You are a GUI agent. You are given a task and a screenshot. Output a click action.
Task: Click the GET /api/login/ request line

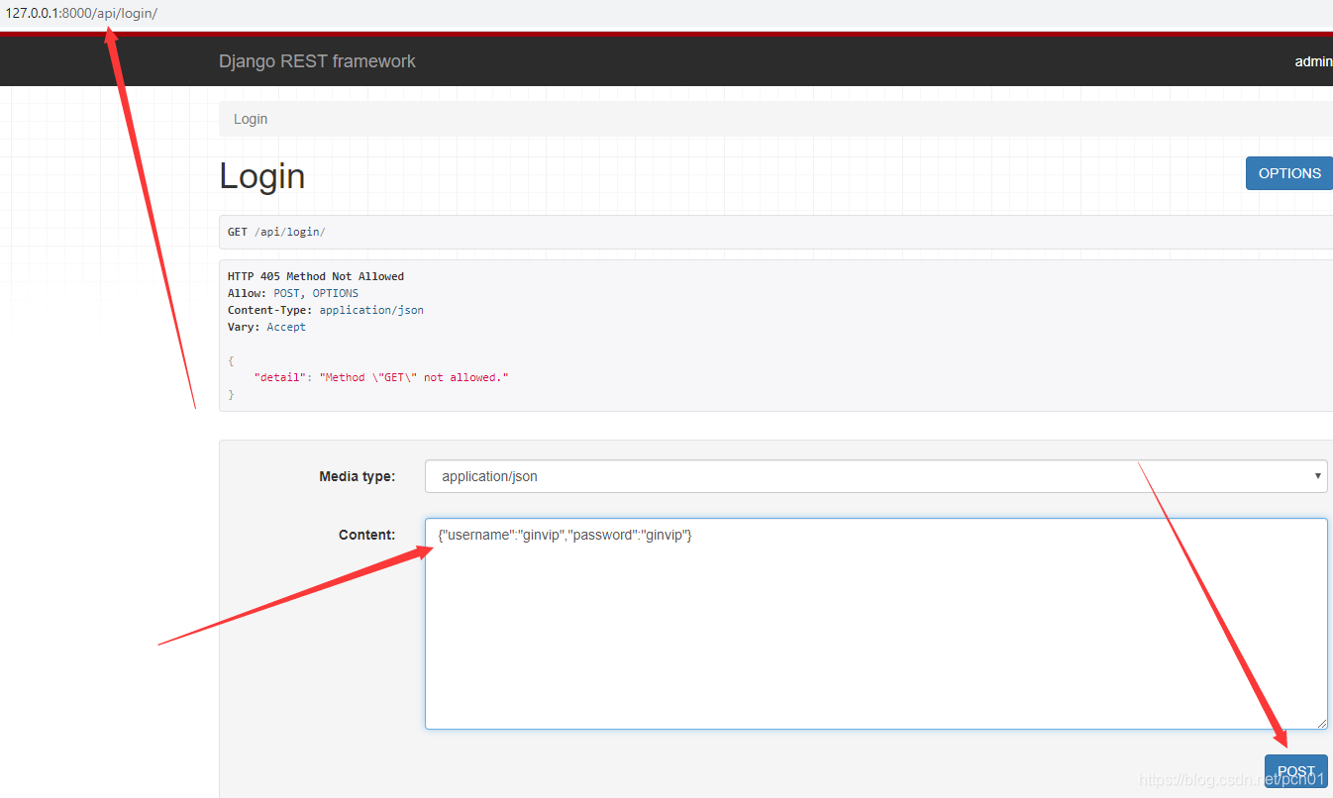pyautogui.click(x=276, y=232)
